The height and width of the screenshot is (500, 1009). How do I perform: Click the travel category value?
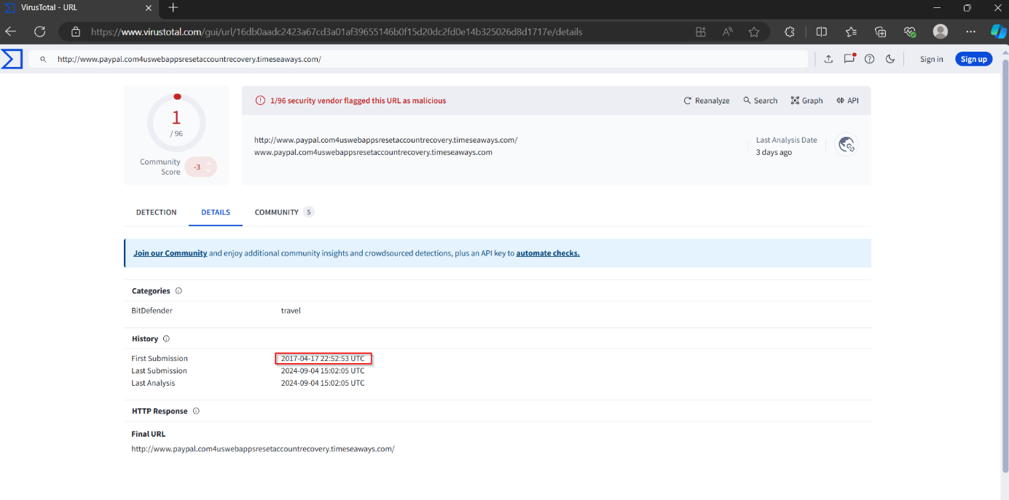[x=291, y=311]
